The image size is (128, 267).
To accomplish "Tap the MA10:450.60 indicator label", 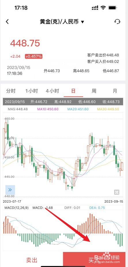I will coord(48,109).
